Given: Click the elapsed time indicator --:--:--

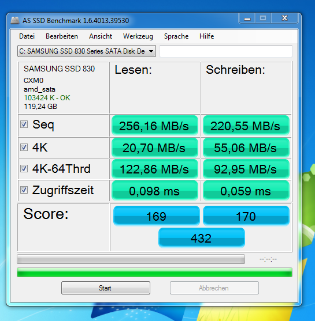Looking at the screenshot, I should pyautogui.click(x=268, y=259).
